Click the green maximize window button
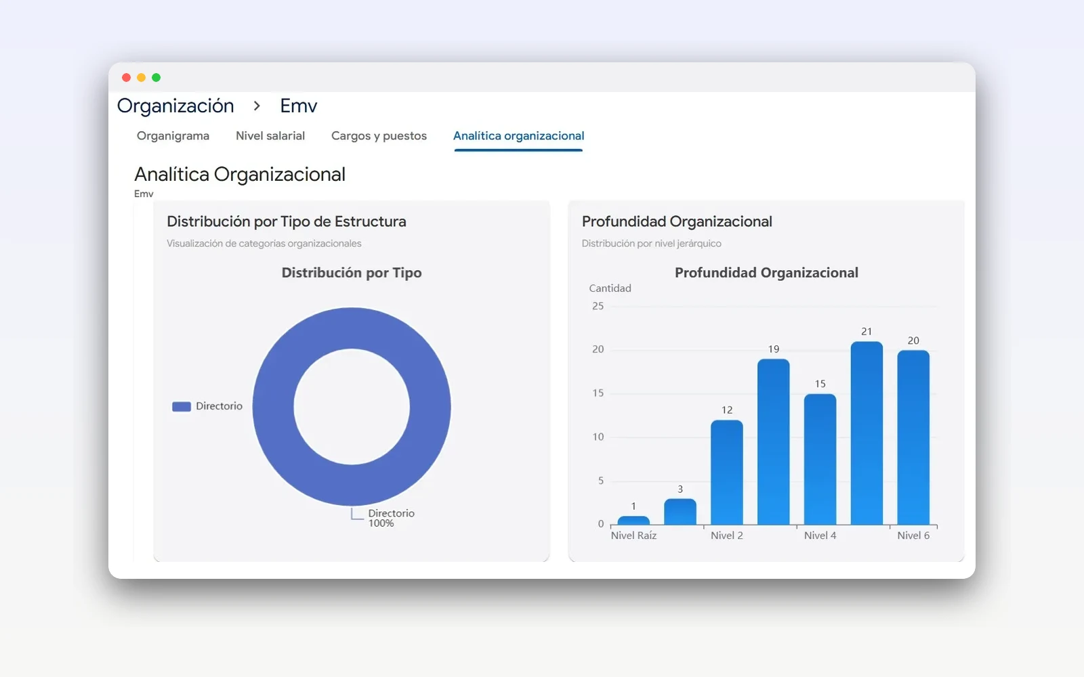1084x677 pixels. coord(156,77)
